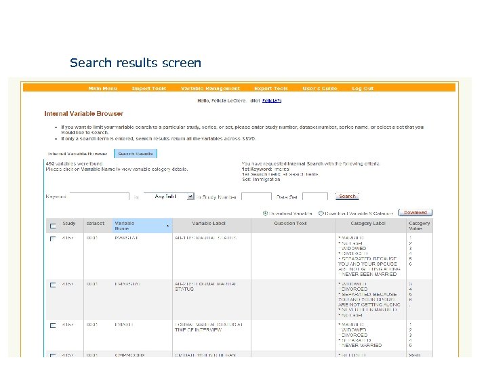Click the Category Value column header
Screen dimensions: 488x366
[x=420, y=226]
